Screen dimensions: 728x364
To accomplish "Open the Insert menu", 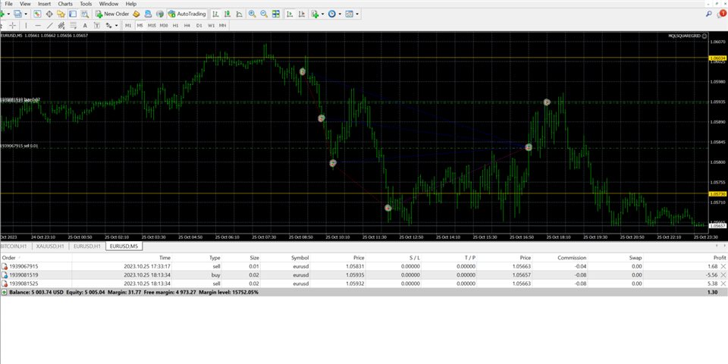I will pyautogui.click(x=45, y=4).
